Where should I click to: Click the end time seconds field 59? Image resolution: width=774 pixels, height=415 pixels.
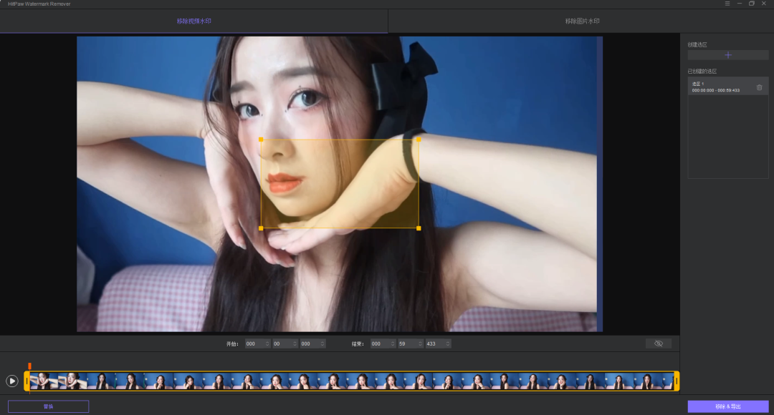click(408, 344)
